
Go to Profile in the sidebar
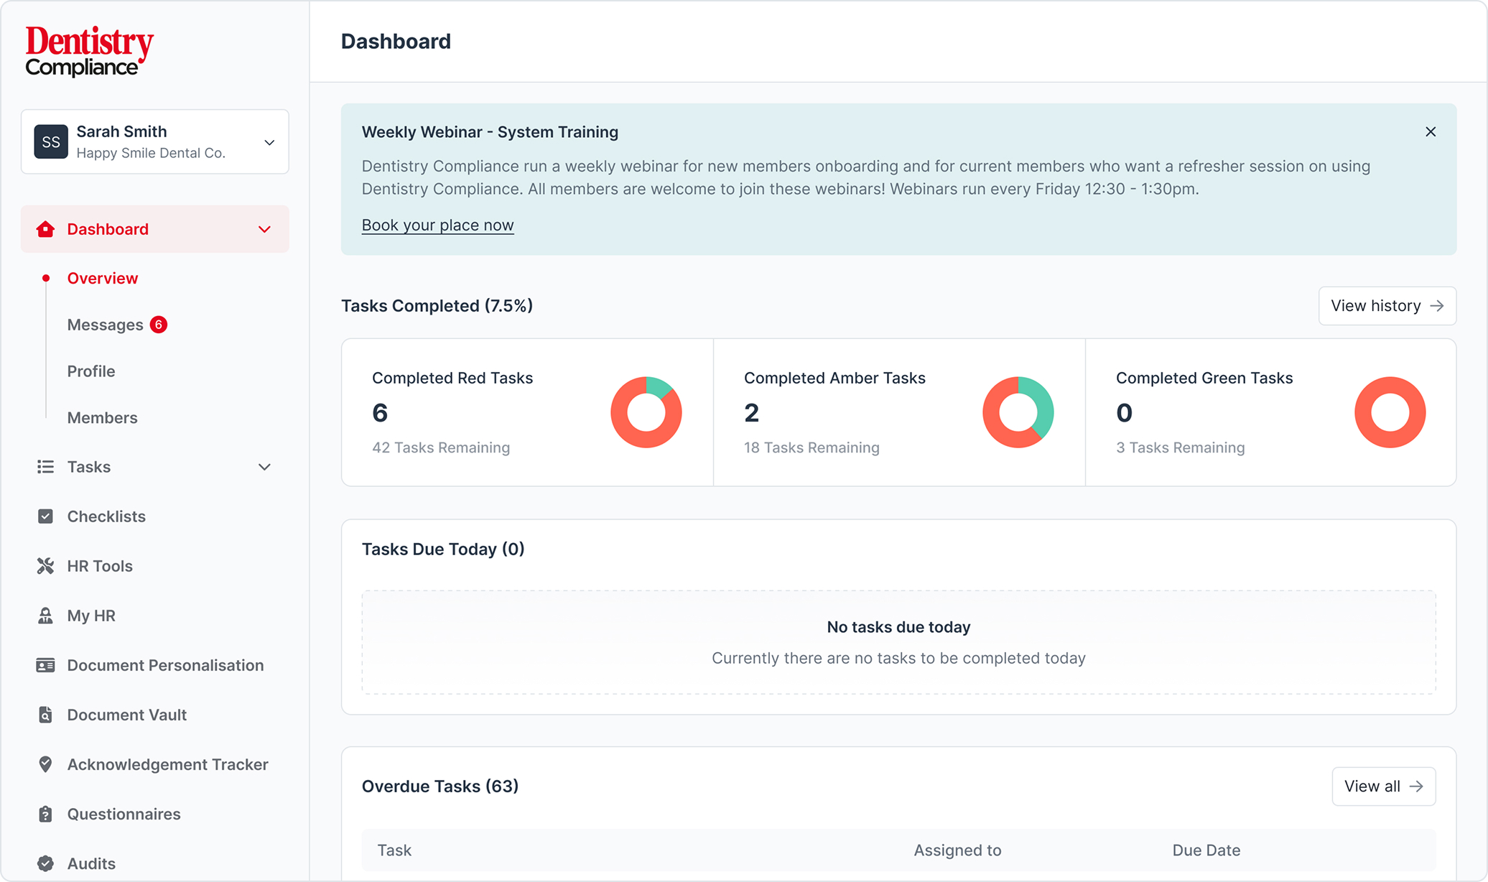pyautogui.click(x=91, y=371)
